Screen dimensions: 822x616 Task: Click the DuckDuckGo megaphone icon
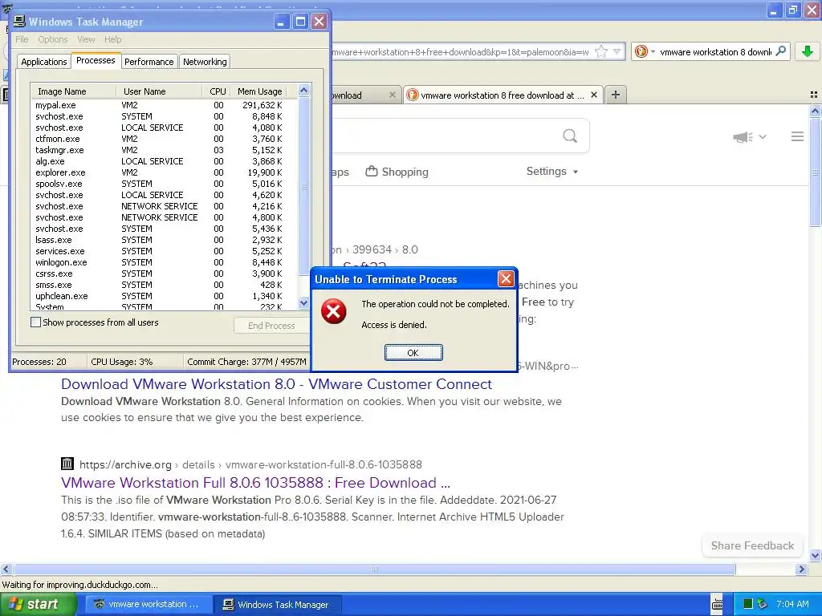743,137
